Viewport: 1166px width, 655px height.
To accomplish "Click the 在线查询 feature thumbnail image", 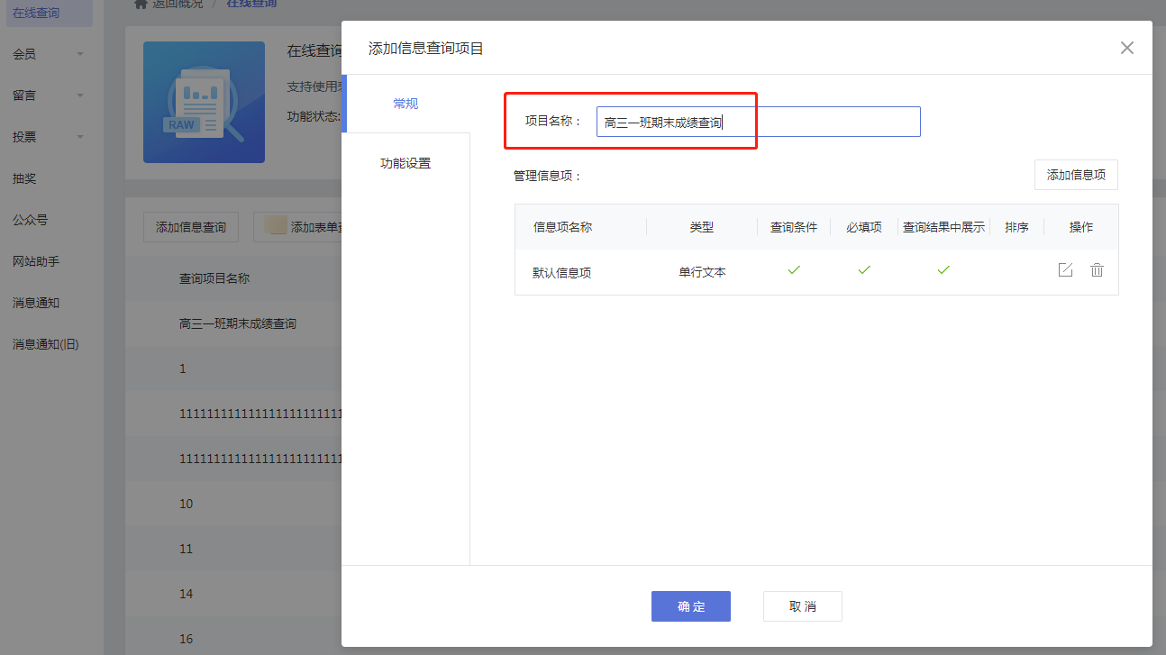I will tap(204, 102).
